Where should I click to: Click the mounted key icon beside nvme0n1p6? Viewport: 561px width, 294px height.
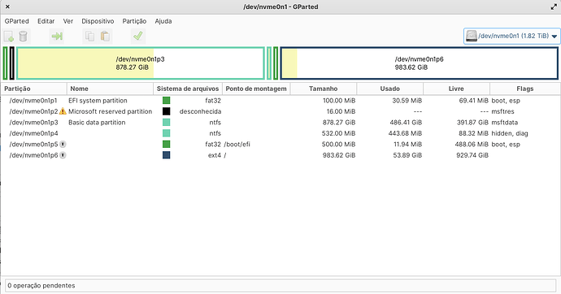click(x=63, y=155)
